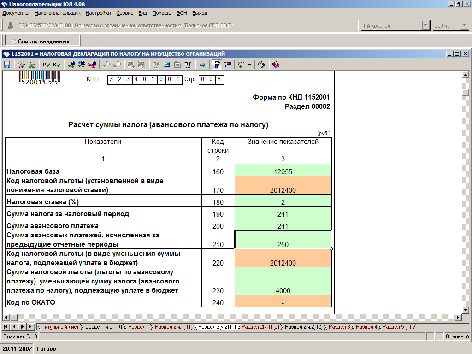Click the grayed-out delete sheet icon

click(x=117, y=65)
